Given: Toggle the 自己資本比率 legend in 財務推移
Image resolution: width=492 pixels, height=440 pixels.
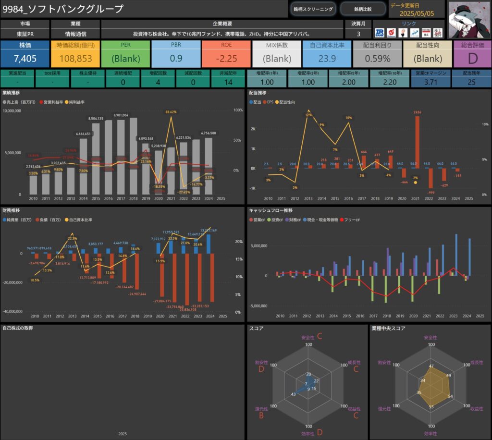Looking at the screenshot, I should pyautogui.click(x=79, y=220).
